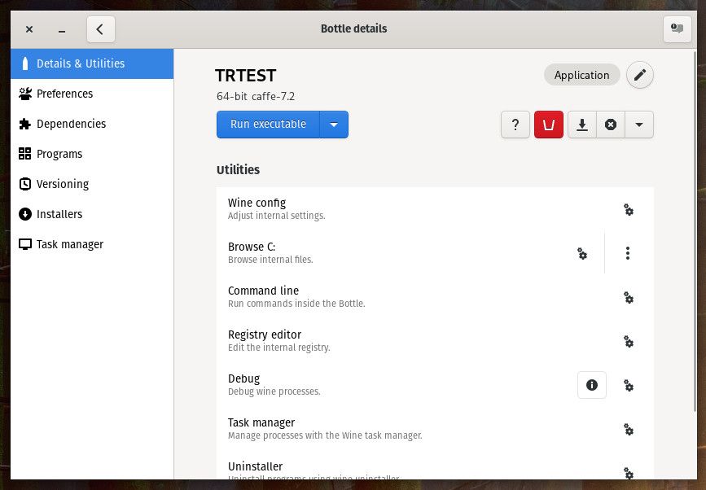Click the Run executable button
The image size is (706, 490).
pos(268,125)
